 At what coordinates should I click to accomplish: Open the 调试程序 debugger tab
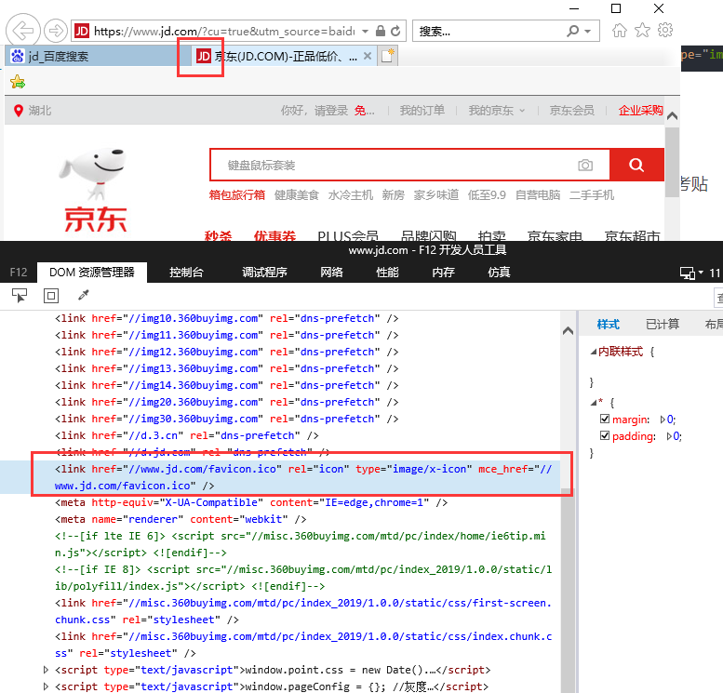[x=264, y=273]
